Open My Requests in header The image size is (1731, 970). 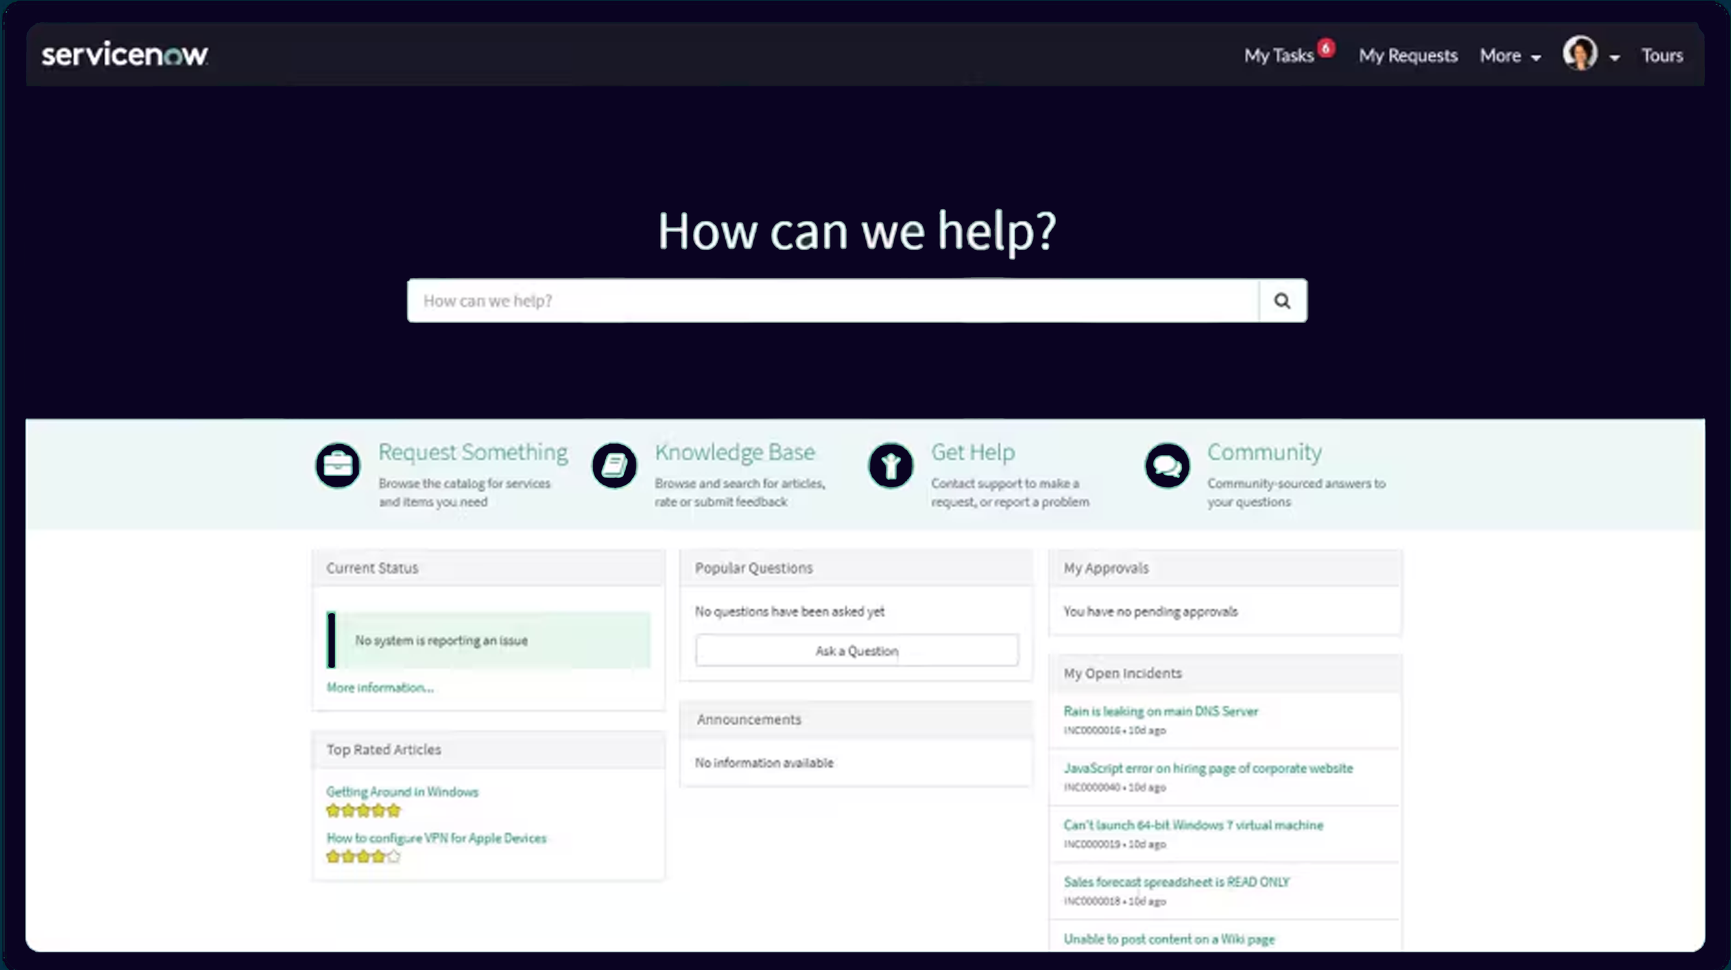[1408, 55]
